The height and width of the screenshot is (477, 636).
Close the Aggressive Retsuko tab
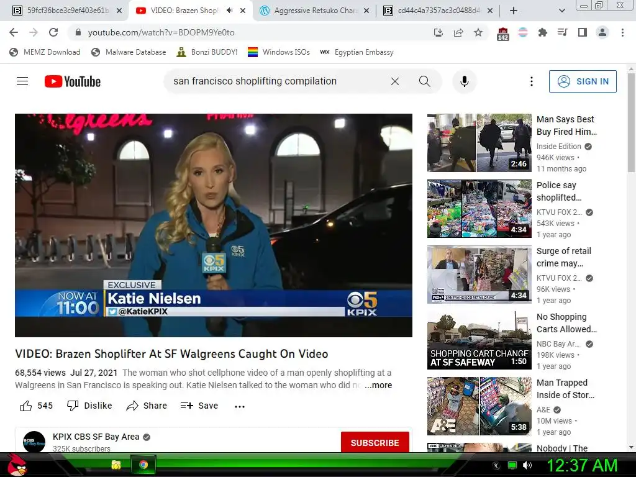coord(366,11)
